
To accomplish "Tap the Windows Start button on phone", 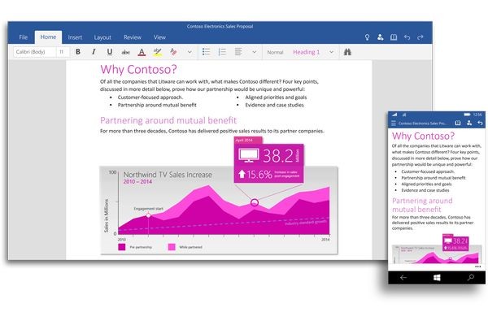I will (x=437, y=277).
